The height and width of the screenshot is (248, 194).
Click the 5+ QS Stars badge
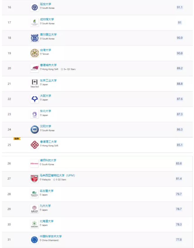tap(68, 69)
